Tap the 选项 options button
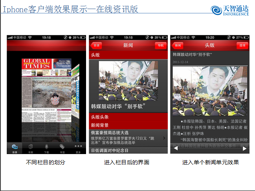 (242, 45)
